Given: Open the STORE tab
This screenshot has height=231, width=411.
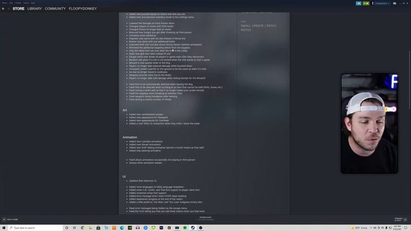Looking at the screenshot, I should [x=19, y=8].
